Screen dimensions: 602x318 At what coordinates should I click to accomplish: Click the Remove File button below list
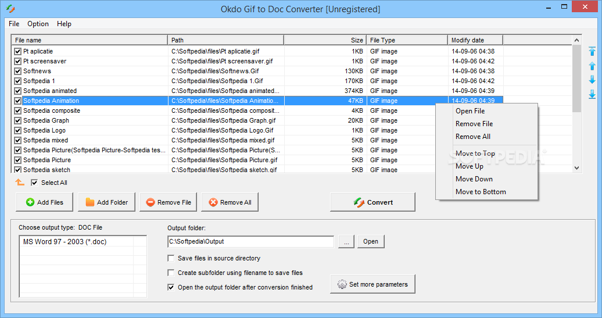click(x=168, y=202)
